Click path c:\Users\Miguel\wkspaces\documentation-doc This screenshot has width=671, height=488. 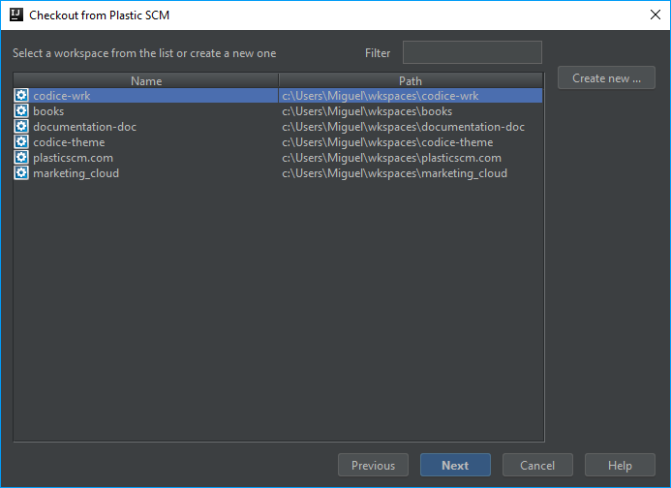pyautogui.click(x=403, y=127)
